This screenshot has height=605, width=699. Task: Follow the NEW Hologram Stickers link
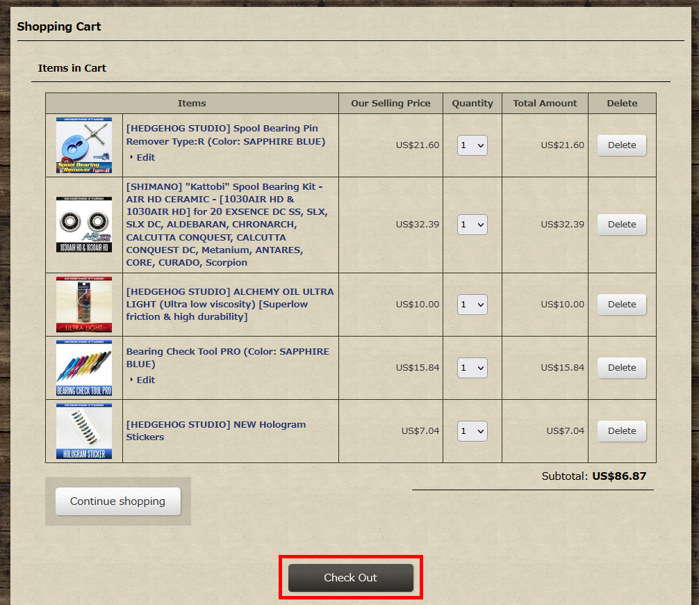point(216,431)
